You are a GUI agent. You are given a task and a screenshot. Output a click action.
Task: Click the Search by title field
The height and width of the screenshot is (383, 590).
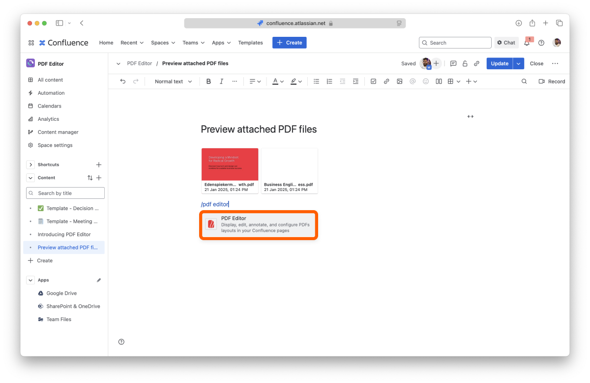[x=65, y=193]
